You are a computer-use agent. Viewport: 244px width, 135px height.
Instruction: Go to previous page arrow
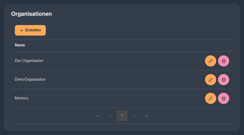click(x=110, y=116)
